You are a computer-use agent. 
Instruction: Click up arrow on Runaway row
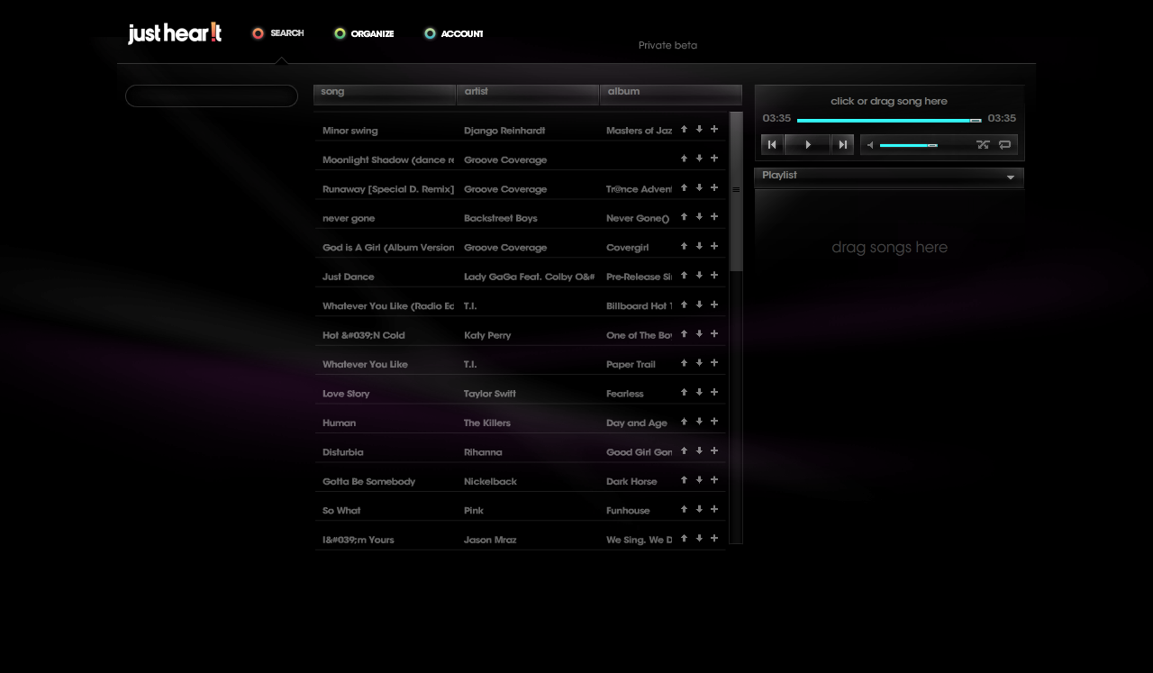(684, 187)
